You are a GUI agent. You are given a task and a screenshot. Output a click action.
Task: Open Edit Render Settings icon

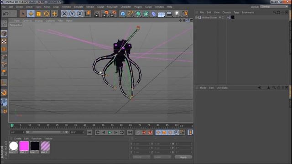pyautogui.click(x=113, y=14)
